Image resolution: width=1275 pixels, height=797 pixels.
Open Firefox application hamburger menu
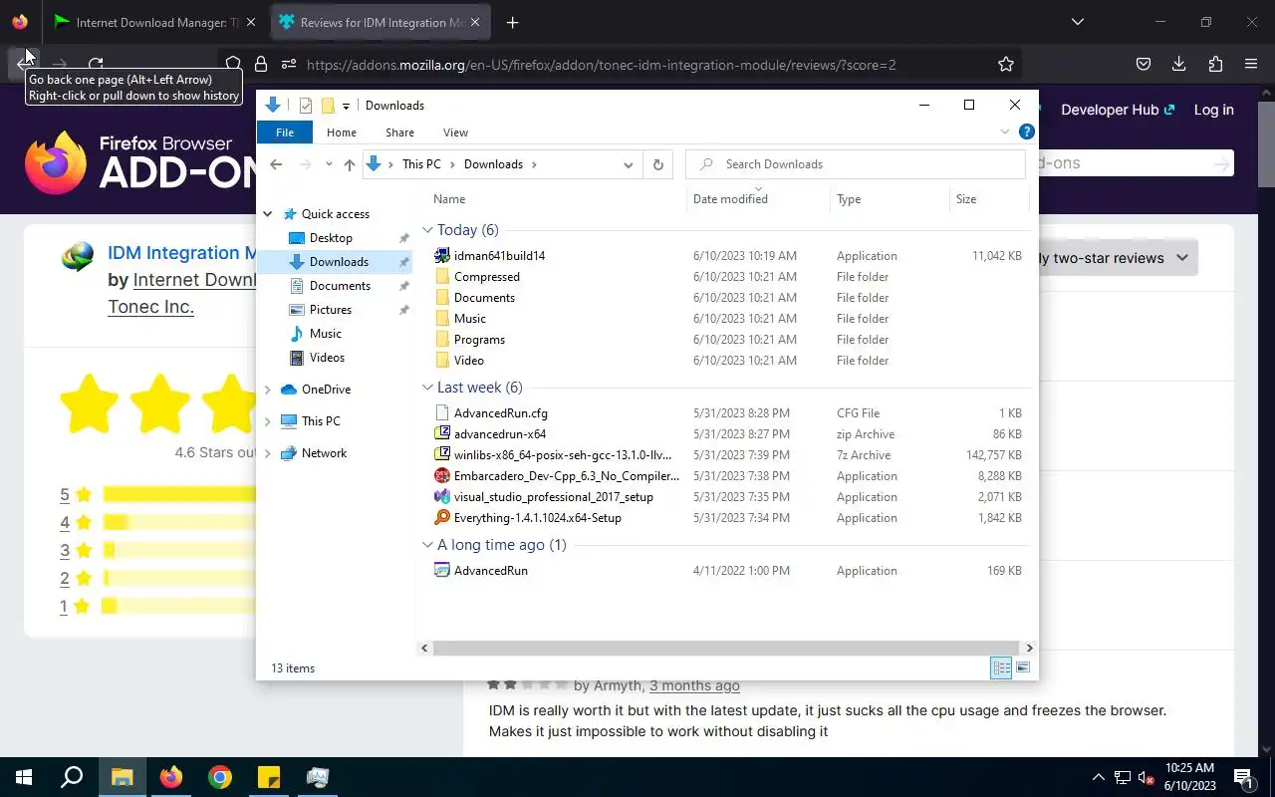[x=1251, y=64]
